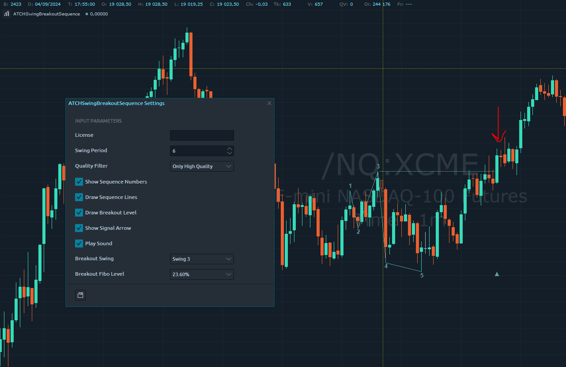Click the License input field
Screen dimensions: 566x367
click(202, 135)
